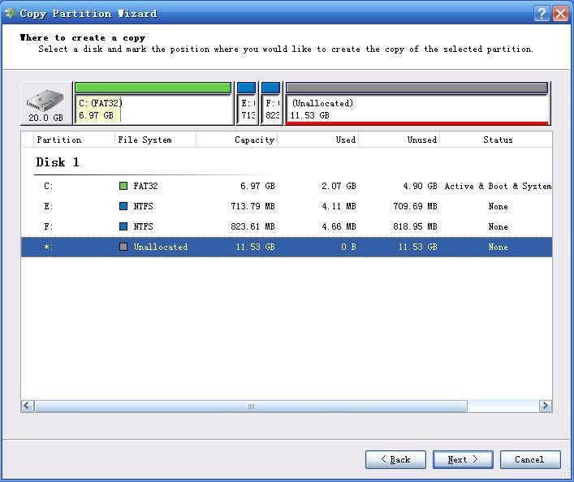574x482 pixels.
Task: Click the blue NTFS icon in F: row
Action: [123, 226]
